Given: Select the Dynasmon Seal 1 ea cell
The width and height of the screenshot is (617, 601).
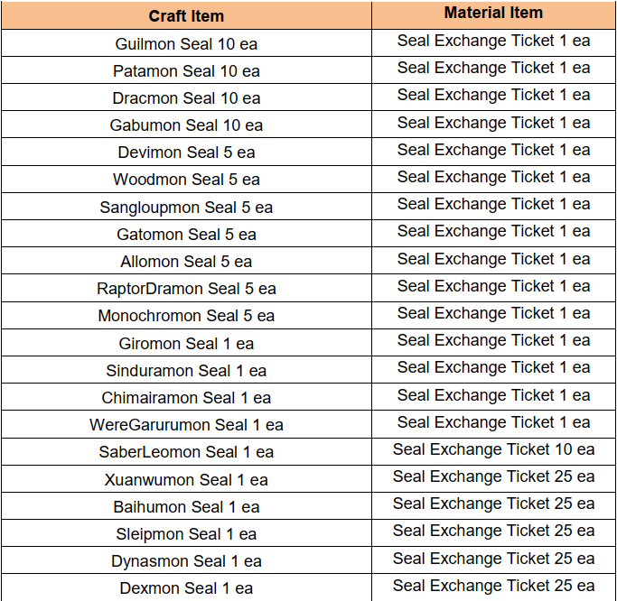Looking at the screenshot, I should coord(186,561).
